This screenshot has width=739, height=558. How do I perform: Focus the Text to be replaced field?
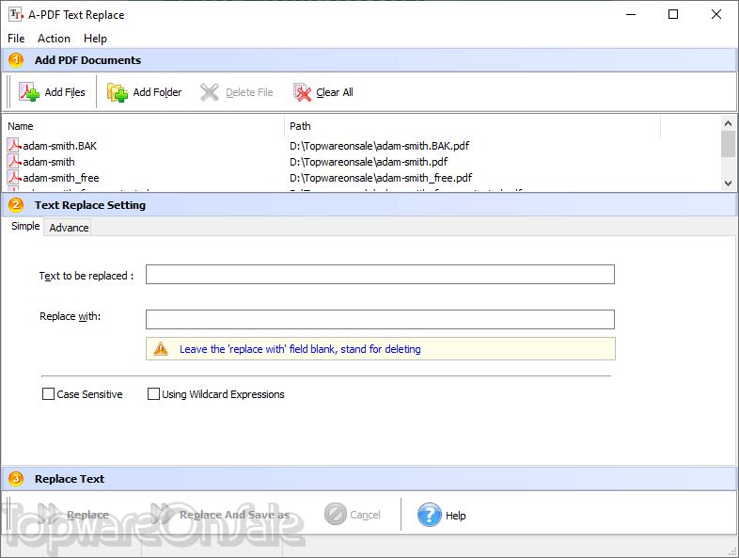380,274
